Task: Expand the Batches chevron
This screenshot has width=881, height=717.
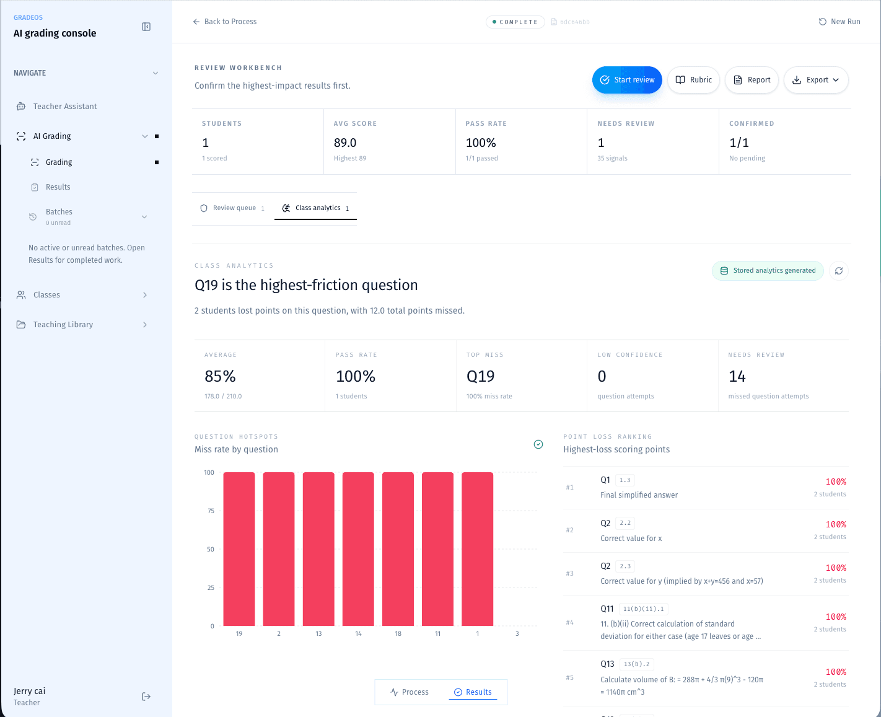Action: pos(144,217)
